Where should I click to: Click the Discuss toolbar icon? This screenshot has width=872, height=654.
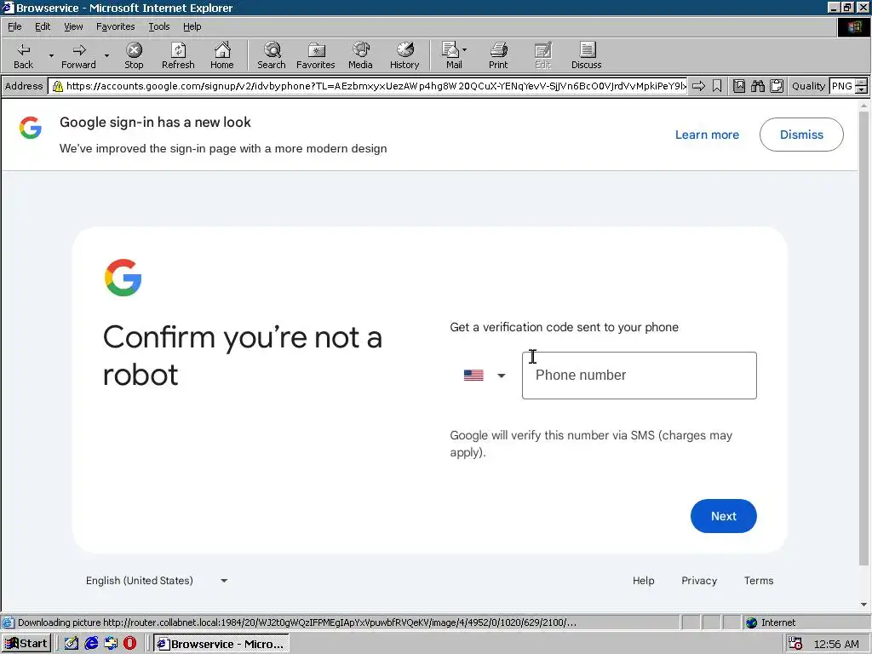(x=586, y=55)
